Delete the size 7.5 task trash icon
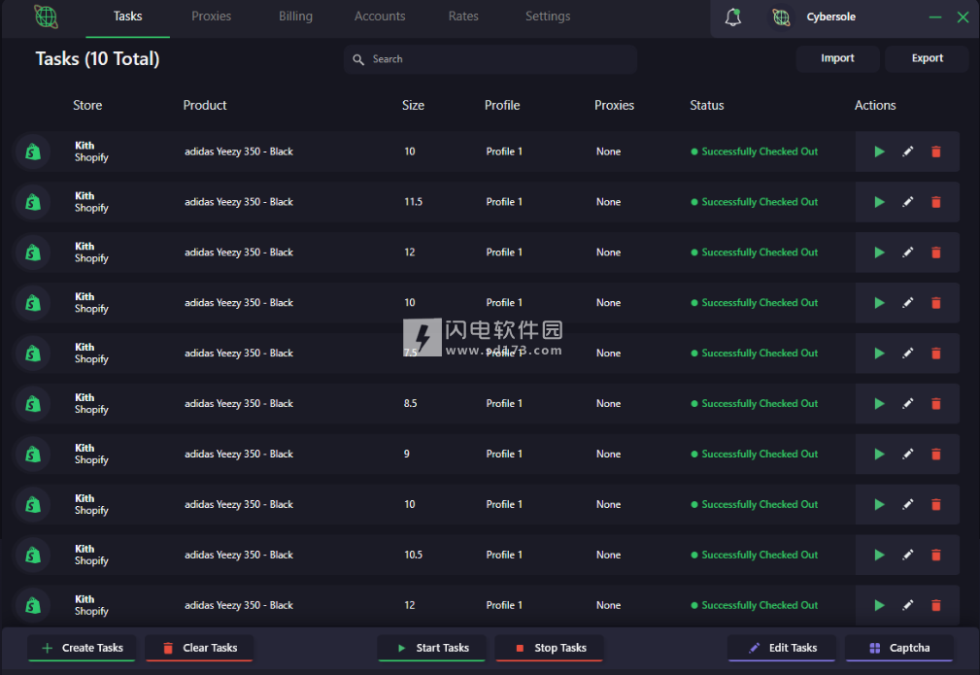The width and height of the screenshot is (980, 675). pos(935,354)
